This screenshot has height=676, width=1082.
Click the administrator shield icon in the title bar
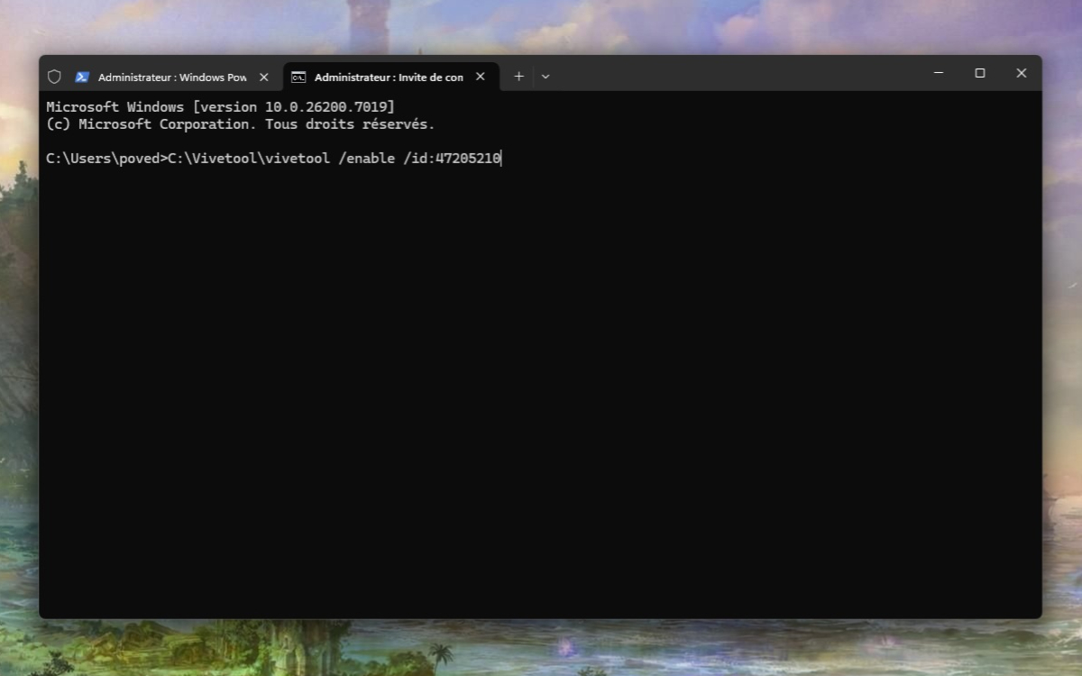pyautogui.click(x=56, y=77)
